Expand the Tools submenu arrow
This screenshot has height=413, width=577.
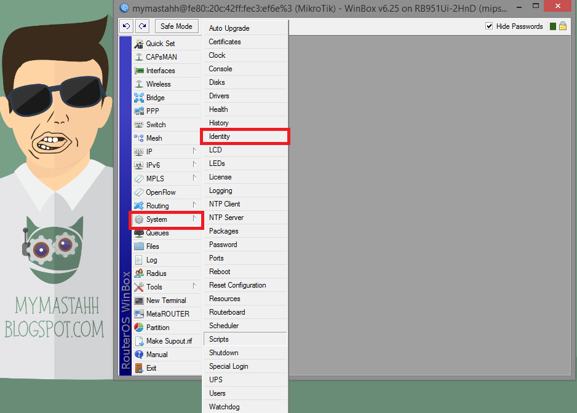pyautogui.click(x=194, y=286)
